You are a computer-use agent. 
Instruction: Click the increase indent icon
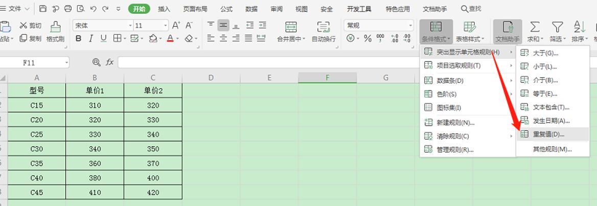coord(262,26)
